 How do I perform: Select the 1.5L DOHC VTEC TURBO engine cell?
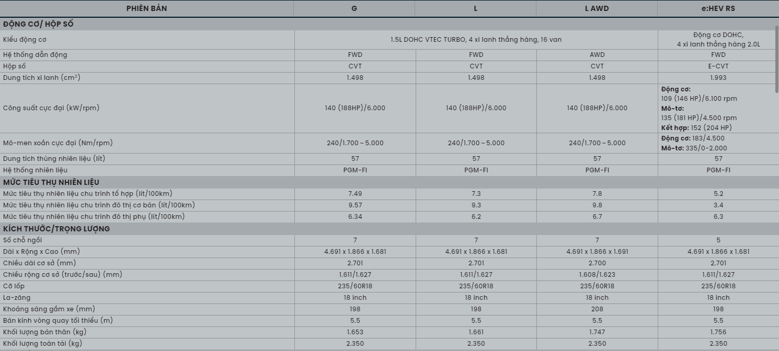click(x=476, y=40)
